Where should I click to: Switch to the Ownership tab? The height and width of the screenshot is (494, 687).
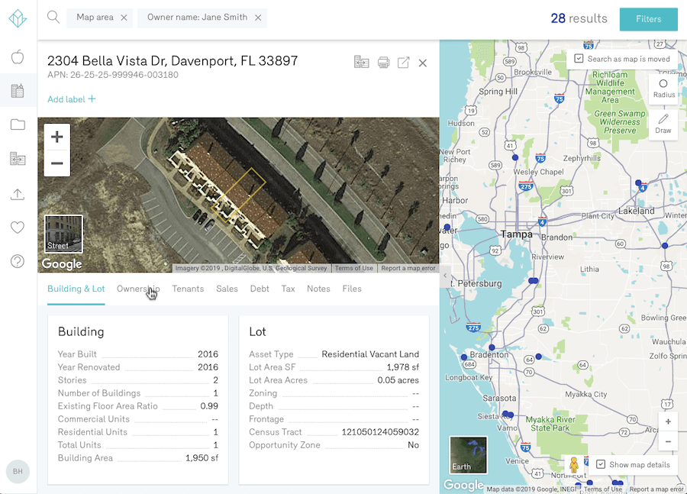(x=138, y=289)
